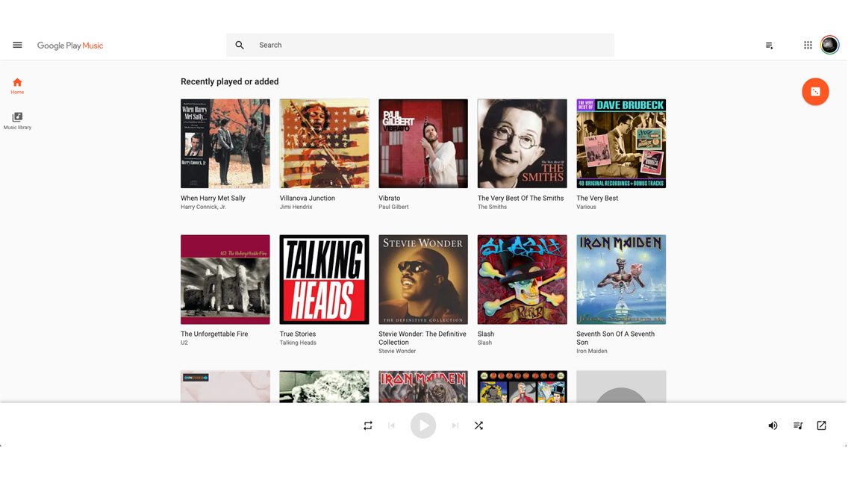The height and width of the screenshot is (477, 848).
Task: Click the 'When Harry Met Sally' title
Action: click(213, 199)
